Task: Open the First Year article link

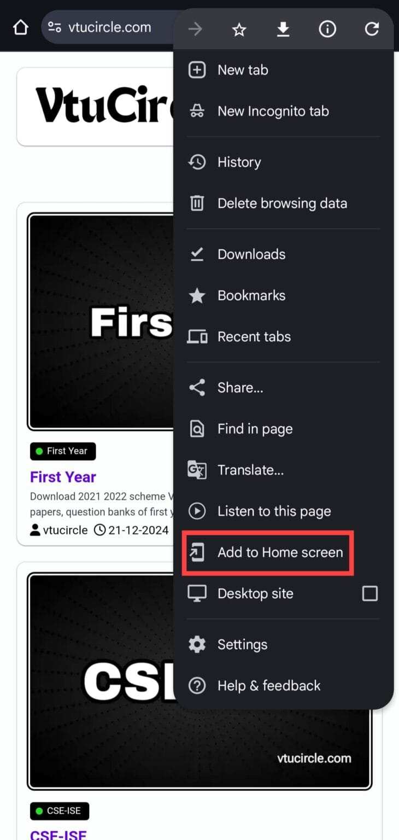Action: pos(63,477)
